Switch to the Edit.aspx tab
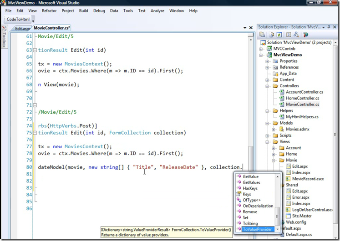This screenshot has width=340, height=241. tap(22, 29)
